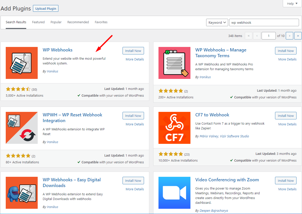The image size is (302, 214).
Task: Install the WP Webhooks plugin
Action: tap(133, 51)
